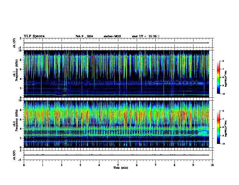Click the "5" tick on ch.1(V) axis

click(21, 38)
